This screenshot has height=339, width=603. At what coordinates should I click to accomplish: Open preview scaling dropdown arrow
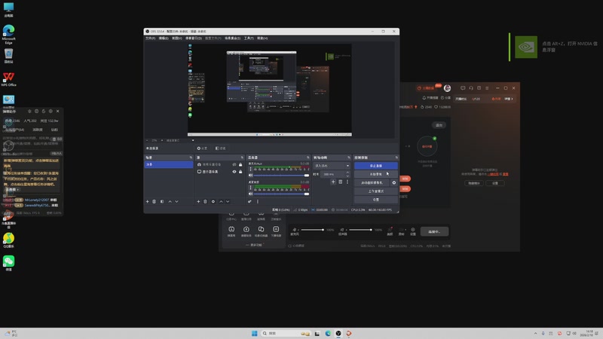pos(193,140)
